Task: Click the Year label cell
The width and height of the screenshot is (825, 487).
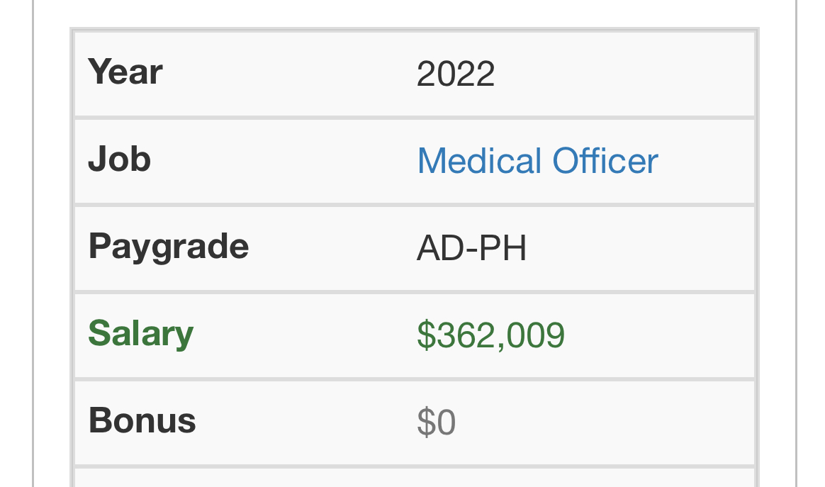Action: (125, 72)
